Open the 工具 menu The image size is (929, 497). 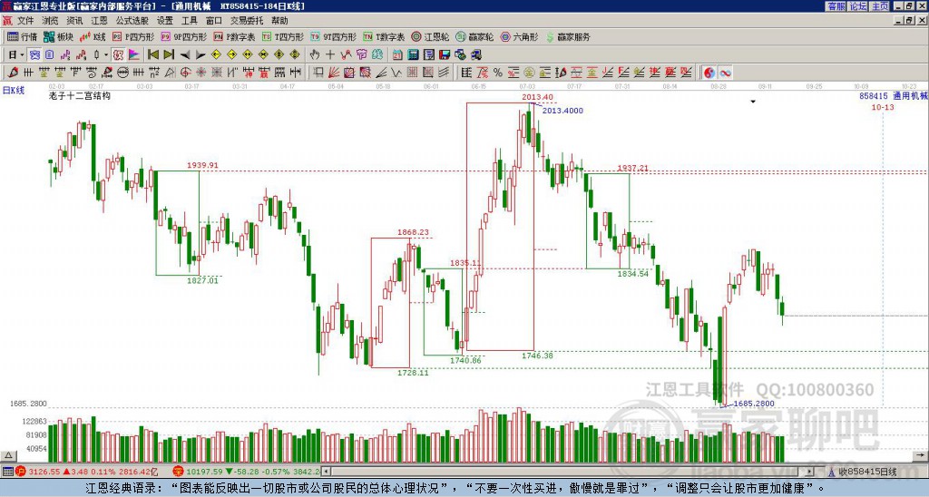pyautogui.click(x=189, y=21)
